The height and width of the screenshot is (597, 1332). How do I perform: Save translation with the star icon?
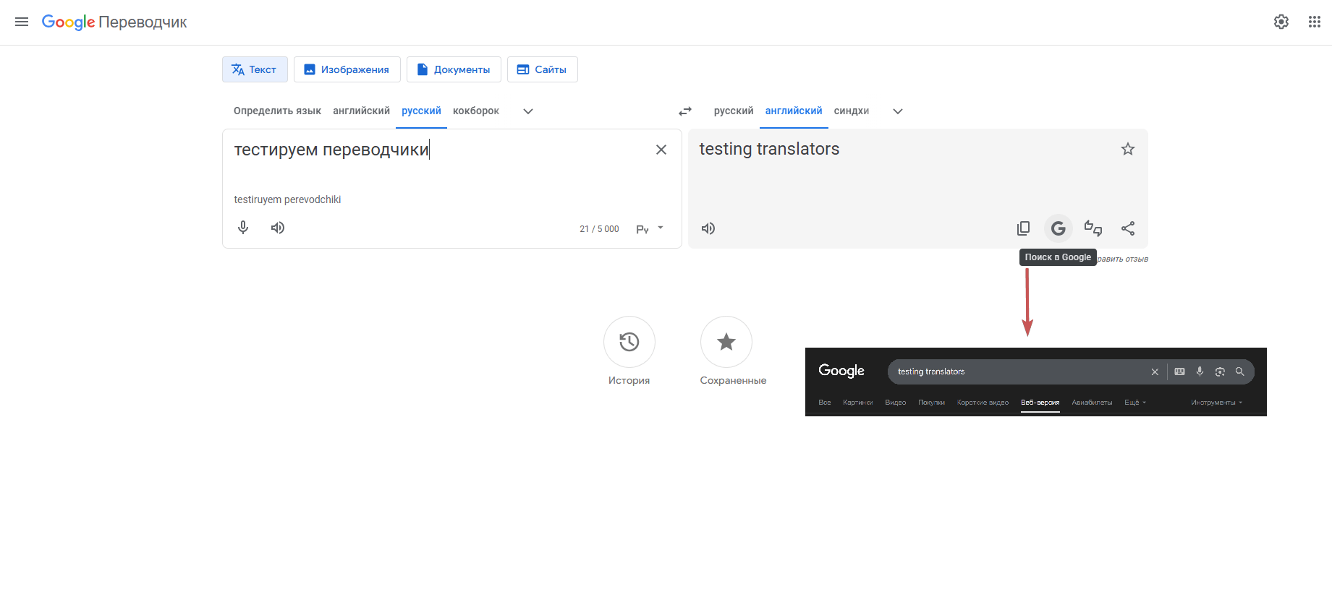click(x=1128, y=149)
